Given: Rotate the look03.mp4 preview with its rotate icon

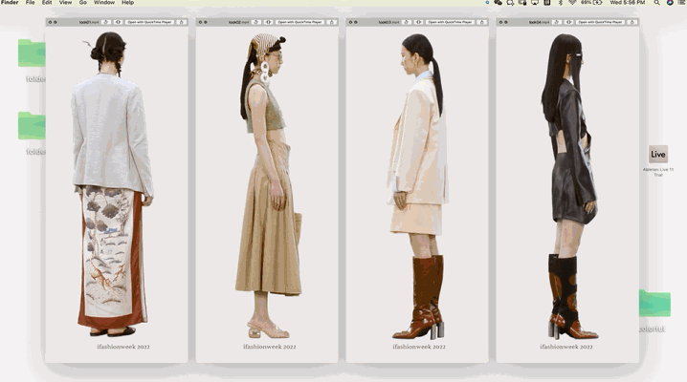Looking at the screenshot, I should point(407,22).
